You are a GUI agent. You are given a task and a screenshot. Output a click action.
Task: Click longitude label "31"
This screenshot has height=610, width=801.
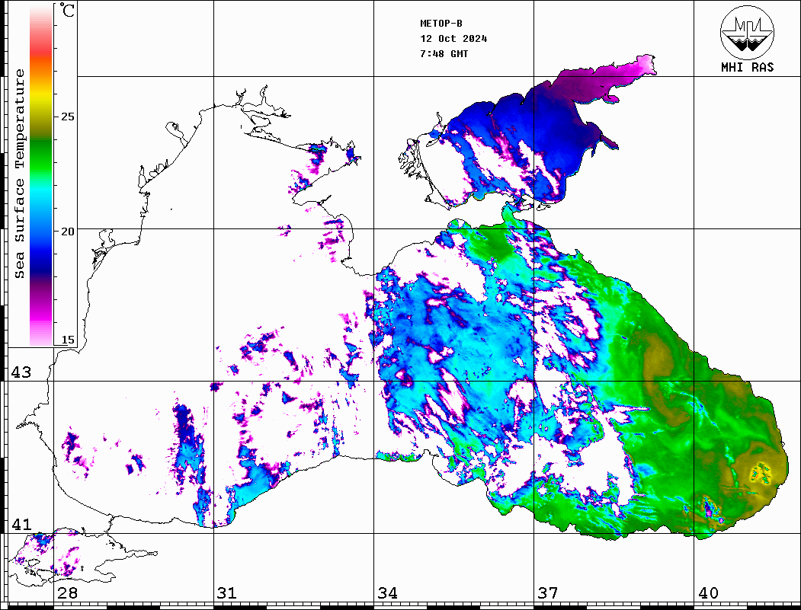(x=227, y=593)
